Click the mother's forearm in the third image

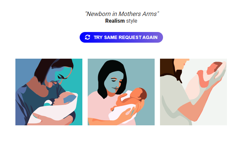pos(198,106)
